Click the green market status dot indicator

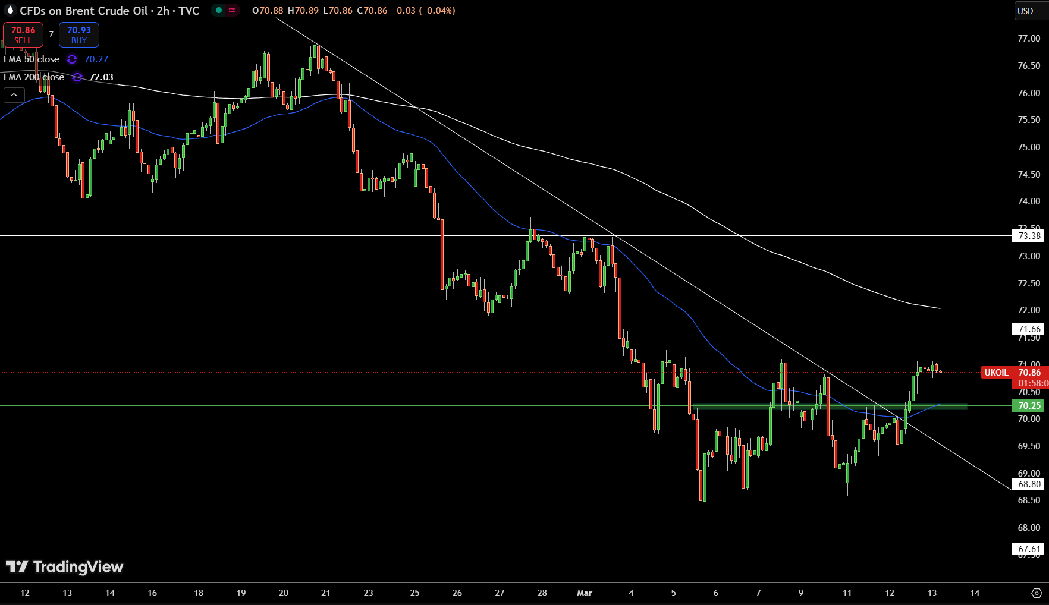pos(219,11)
